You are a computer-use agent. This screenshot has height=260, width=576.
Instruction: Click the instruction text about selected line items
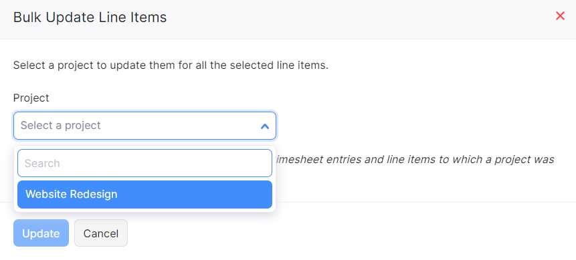(171, 66)
